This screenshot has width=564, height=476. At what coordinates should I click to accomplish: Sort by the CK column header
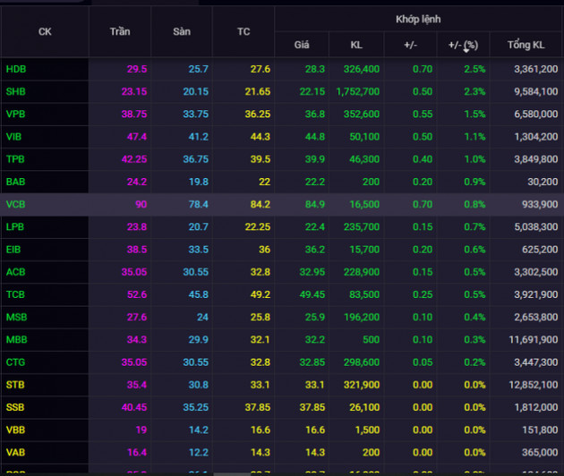(45, 31)
